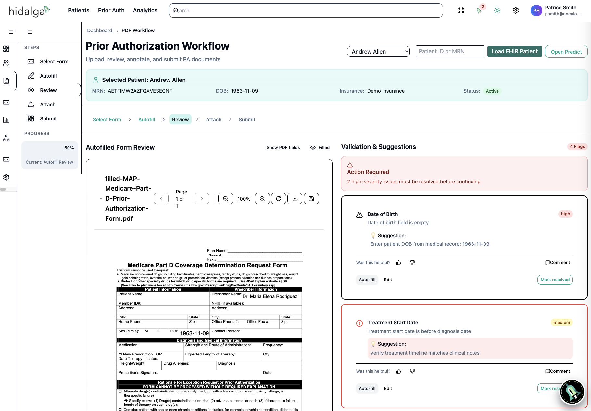Screen dimensions: 591x411
Task: Click the Patient ID or MRN field
Action: coord(450,51)
